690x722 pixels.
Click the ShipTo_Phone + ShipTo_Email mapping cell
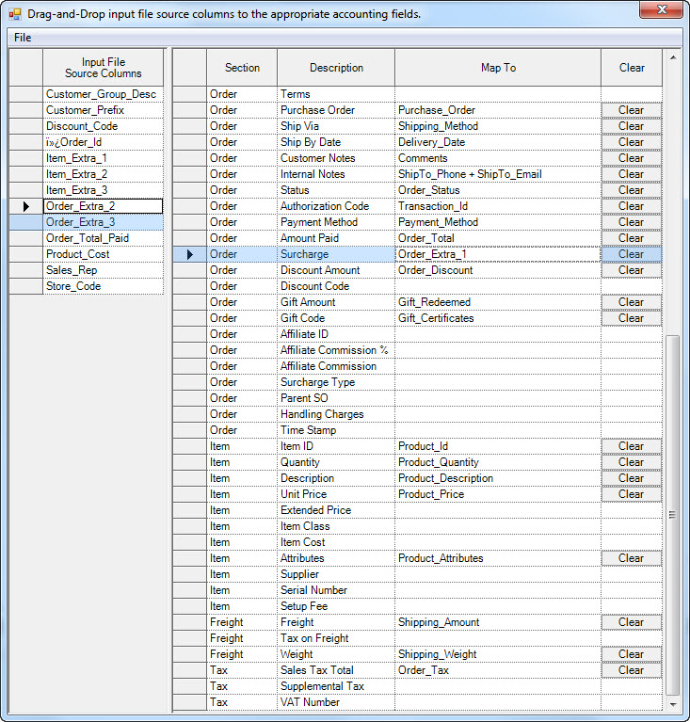click(x=498, y=174)
